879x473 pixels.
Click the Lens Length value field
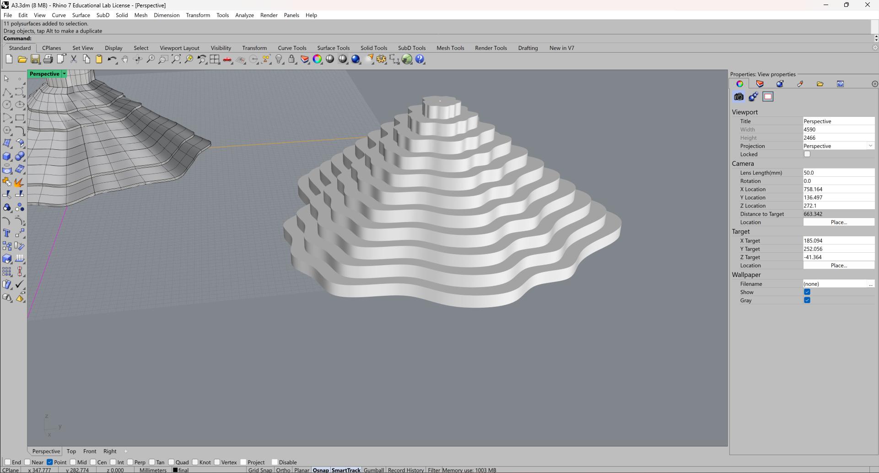click(839, 173)
